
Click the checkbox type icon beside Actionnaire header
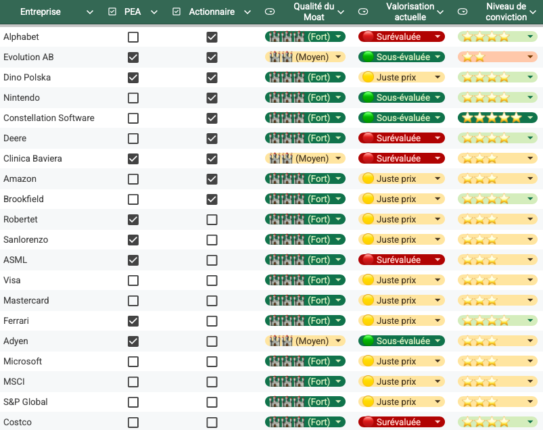point(176,11)
